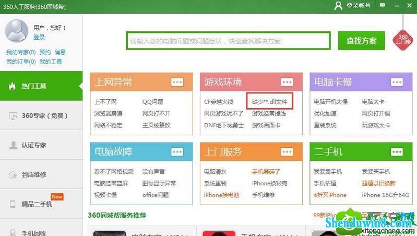Select 电脑太卡 entry

tap(373, 102)
